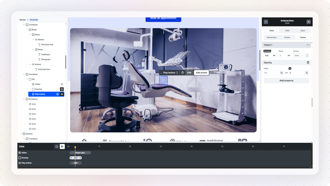Image resolution: width=330 pixels, height=186 pixels.
Task: Open the Tween 1 three-dots options menu
Action: (x=308, y=45)
